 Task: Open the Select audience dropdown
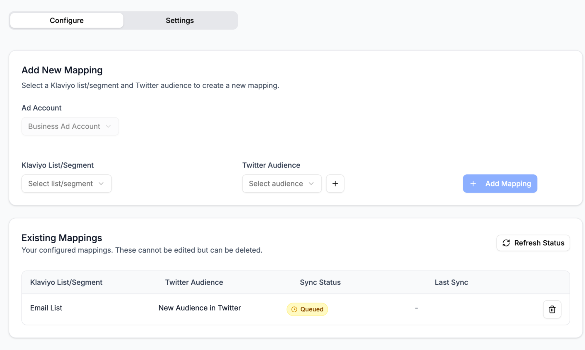coord(282,184)
